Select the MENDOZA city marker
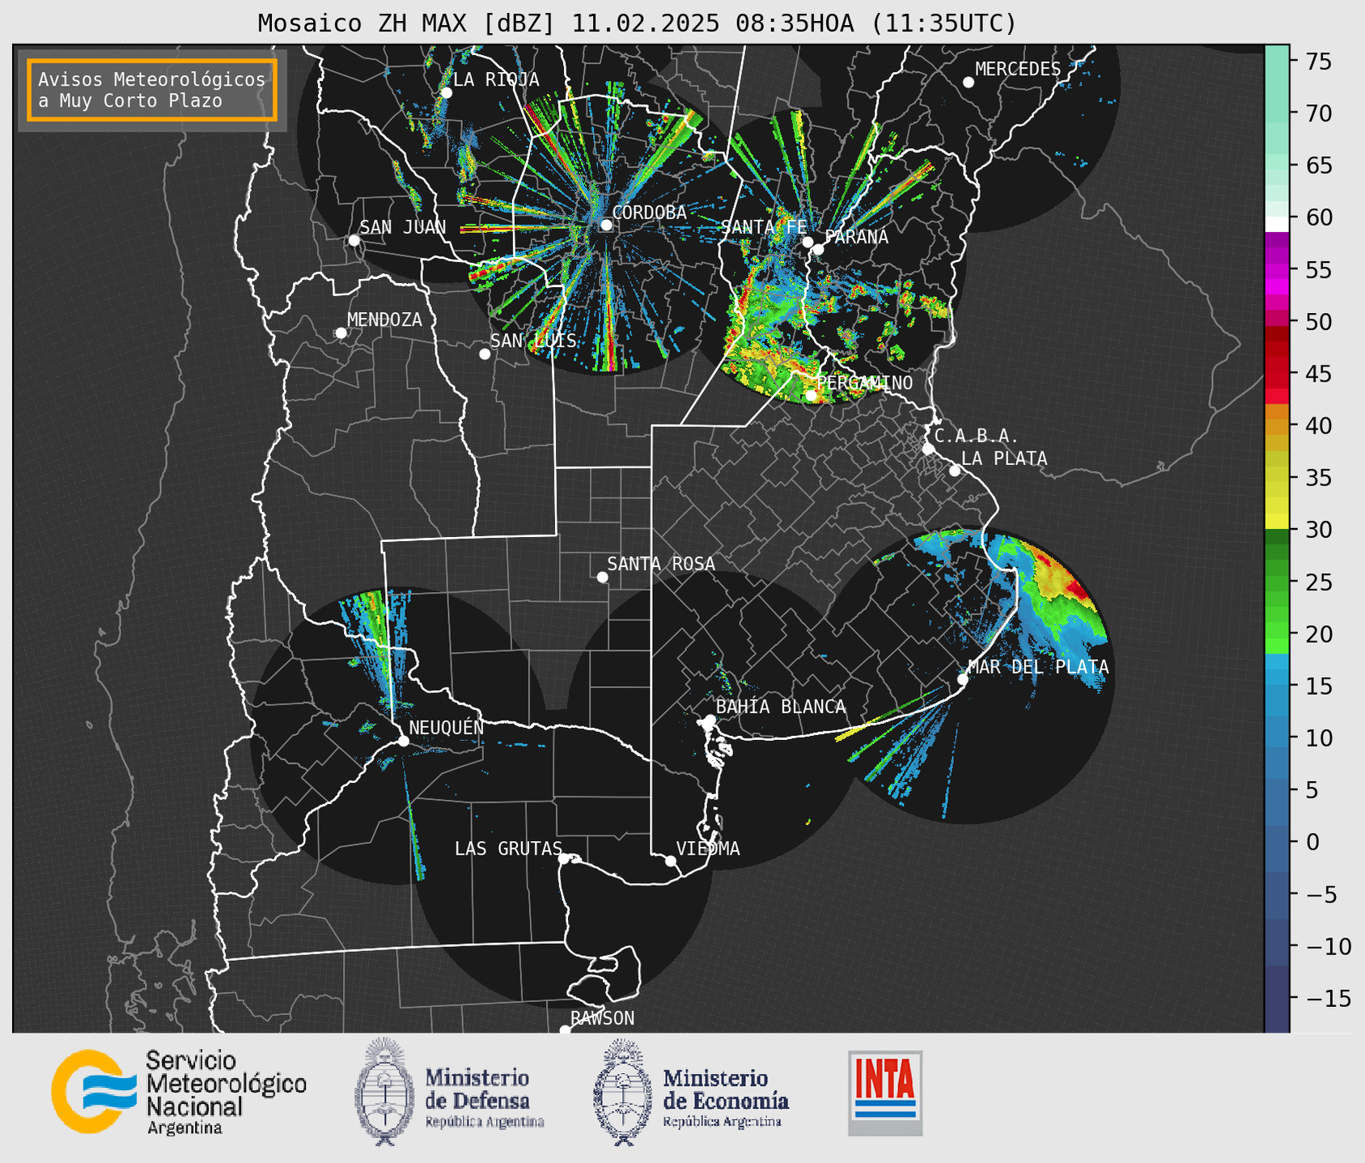Viewport: 1365px width, 1163px height. click(341, 333)
